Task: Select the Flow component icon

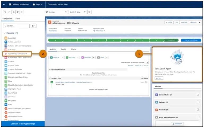Action: [x=6, y=81]
